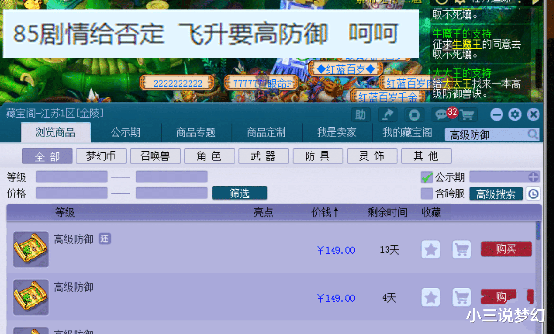Select the 武器 category filter

pos(264,156)
